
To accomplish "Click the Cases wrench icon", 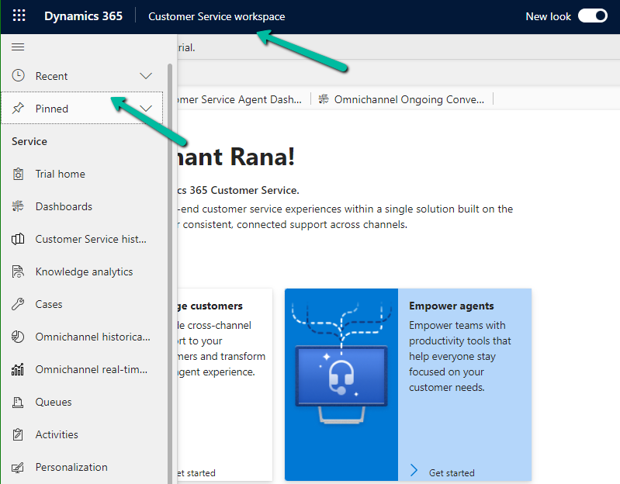I will click(18, 304).
